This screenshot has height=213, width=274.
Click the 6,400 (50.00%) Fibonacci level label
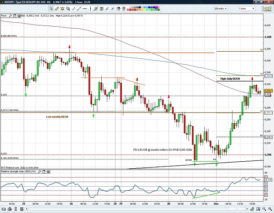click(9, 36)
